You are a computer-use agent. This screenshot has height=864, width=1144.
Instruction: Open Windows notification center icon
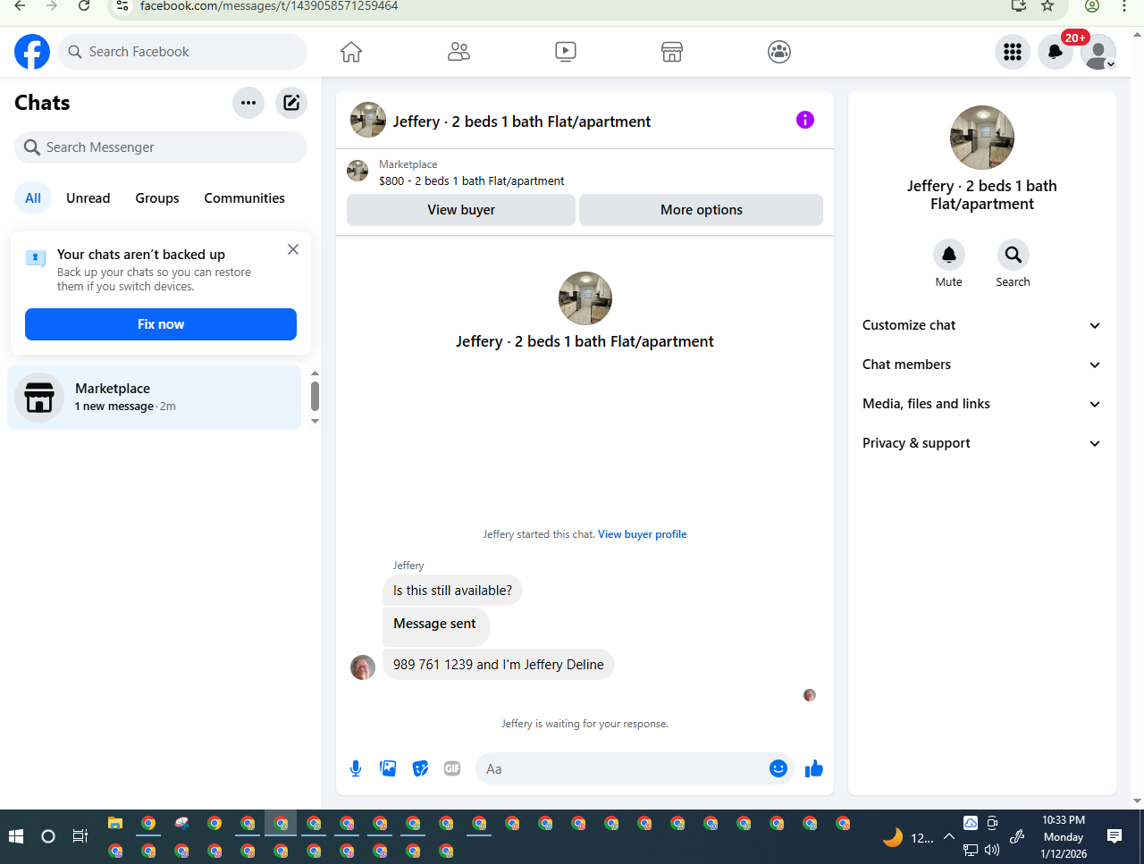pos(1115,836)
